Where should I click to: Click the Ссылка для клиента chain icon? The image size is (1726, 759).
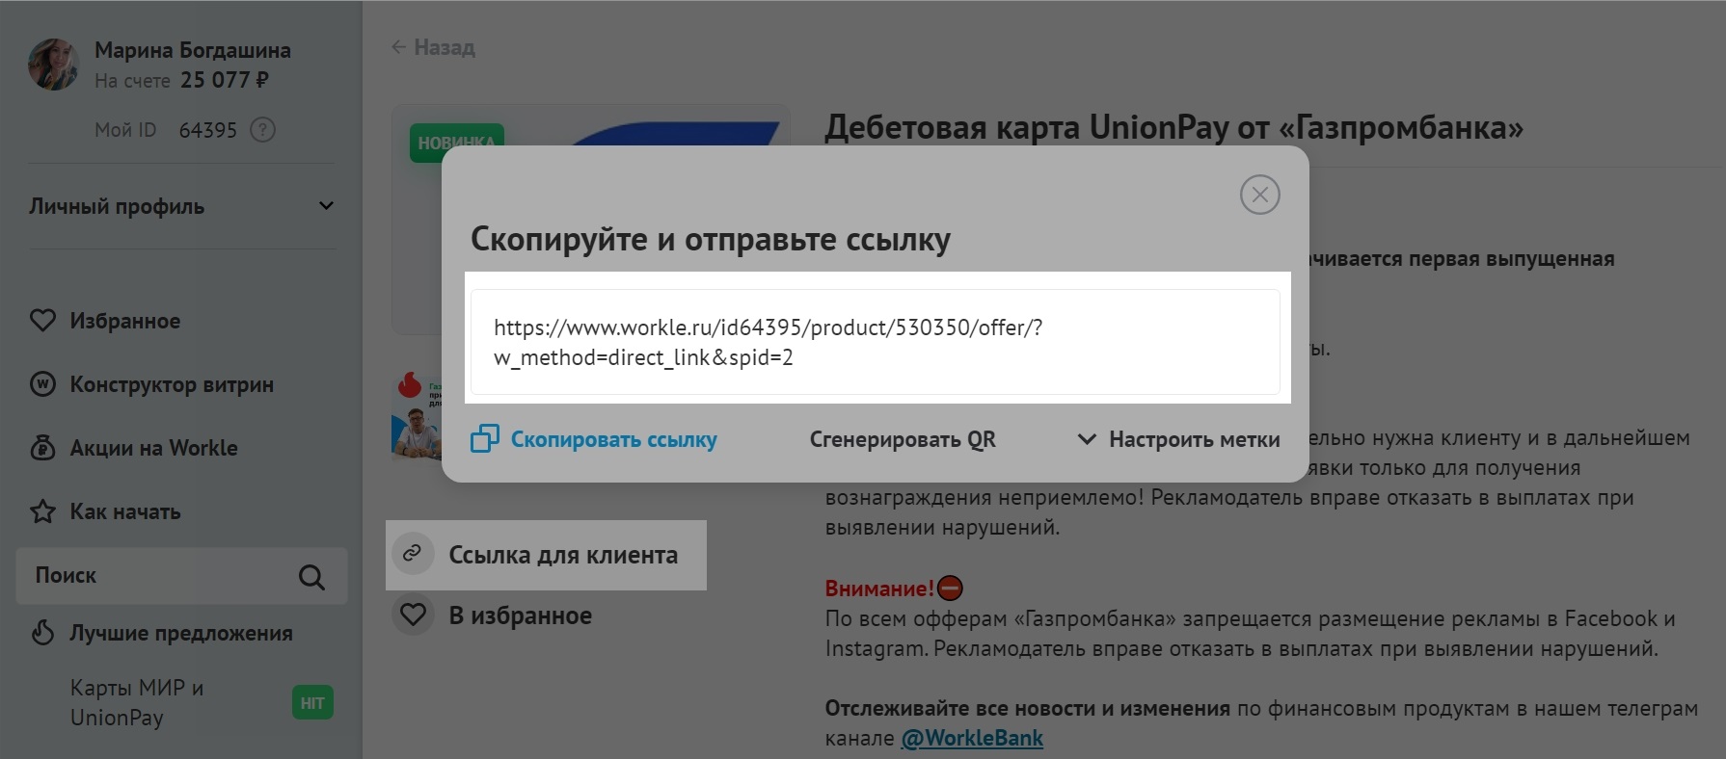click(x=413, y=554)
